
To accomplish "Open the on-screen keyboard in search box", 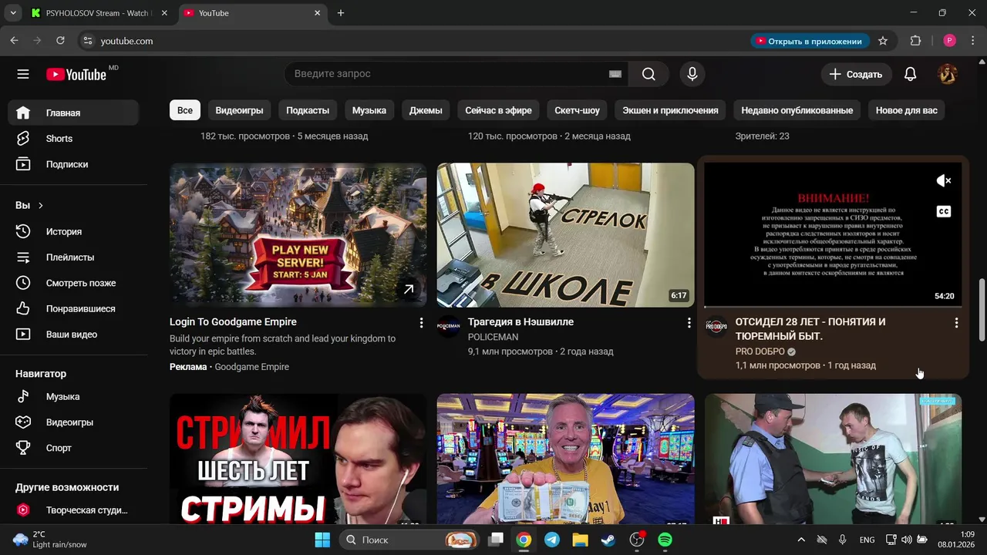I will point(615,74).
